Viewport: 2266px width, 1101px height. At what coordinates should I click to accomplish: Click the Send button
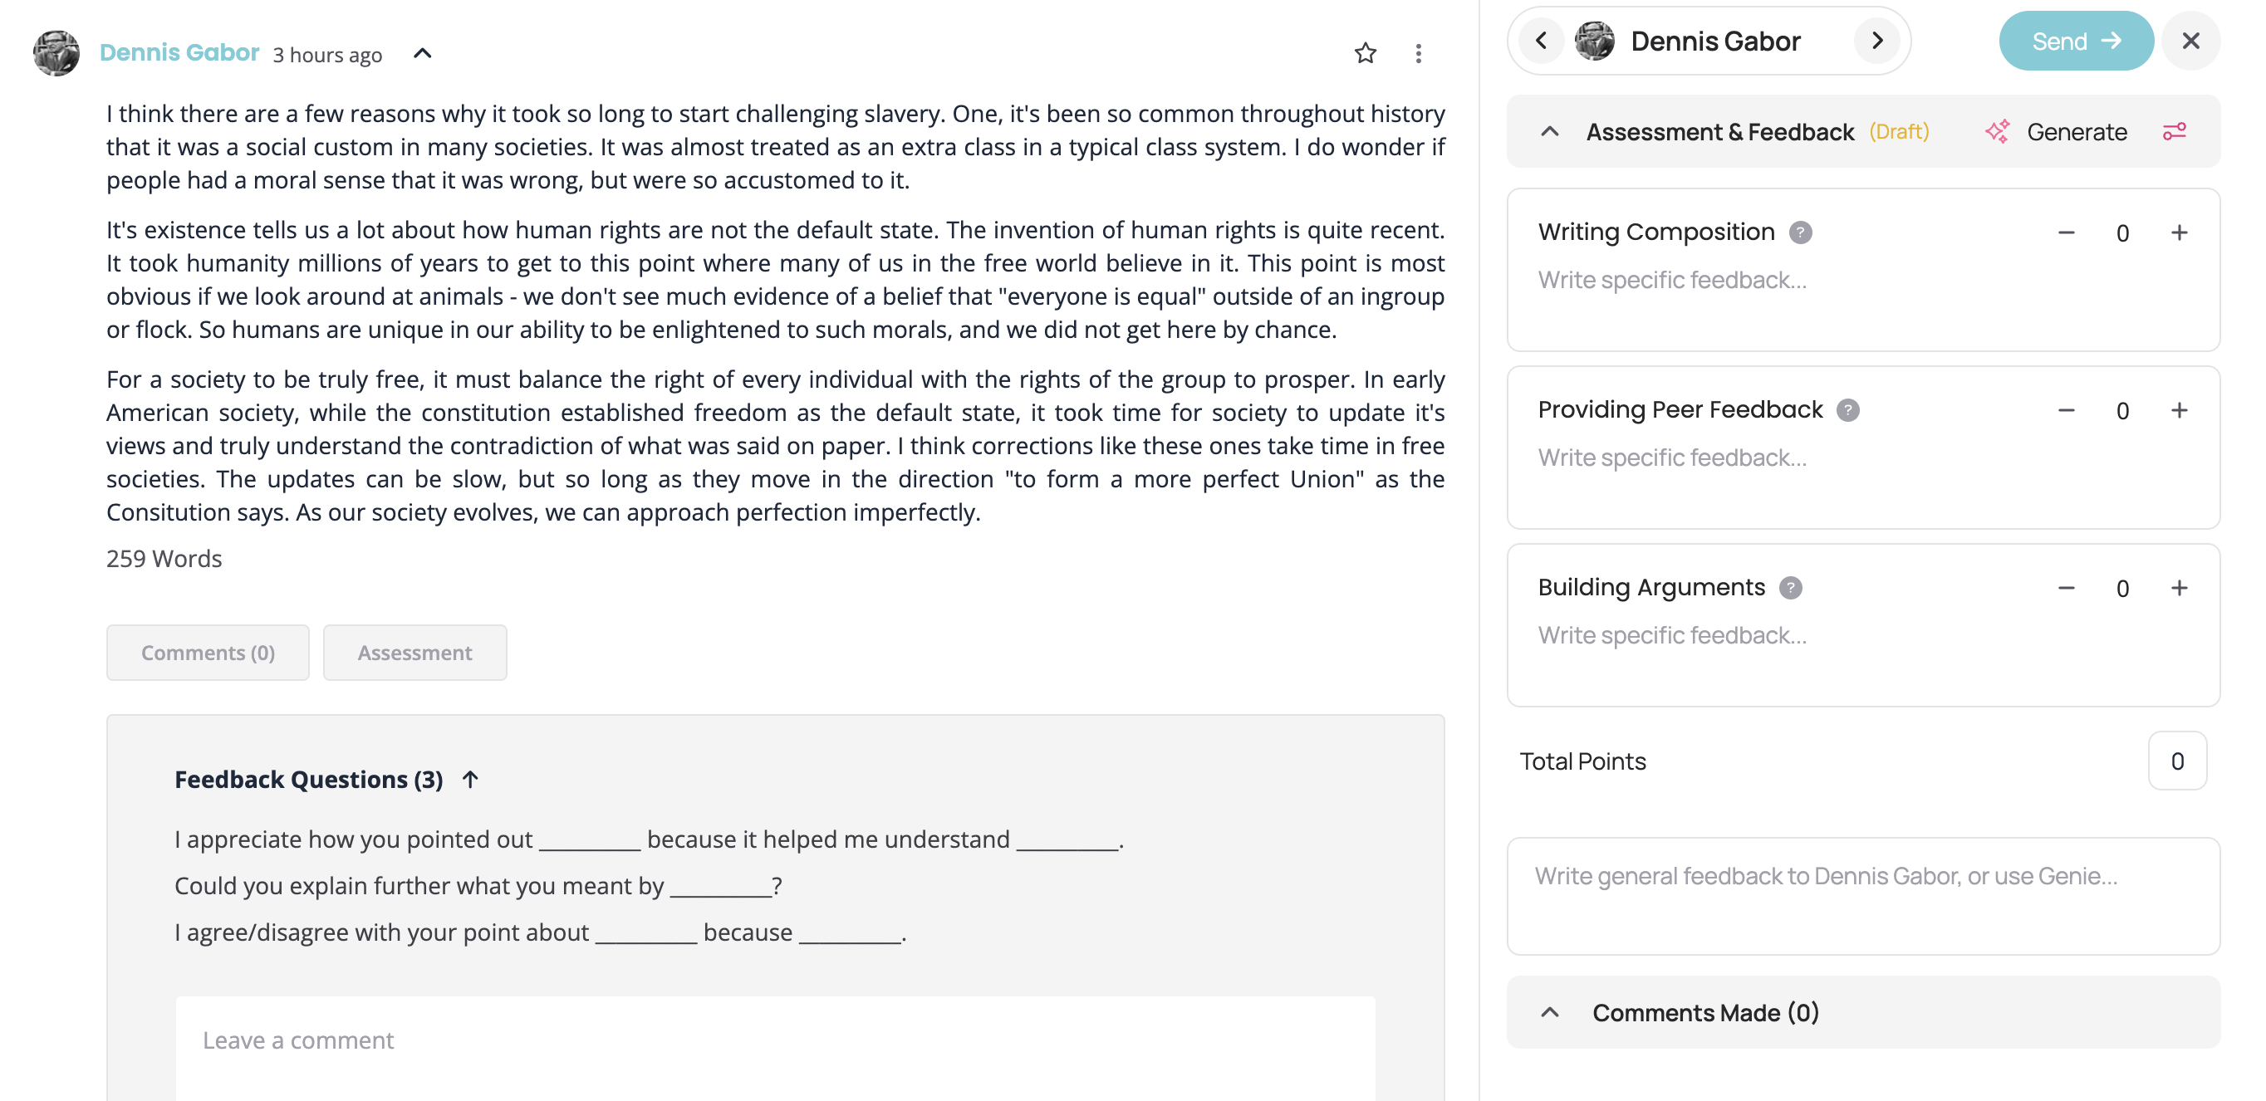[x=2075, y=41]
